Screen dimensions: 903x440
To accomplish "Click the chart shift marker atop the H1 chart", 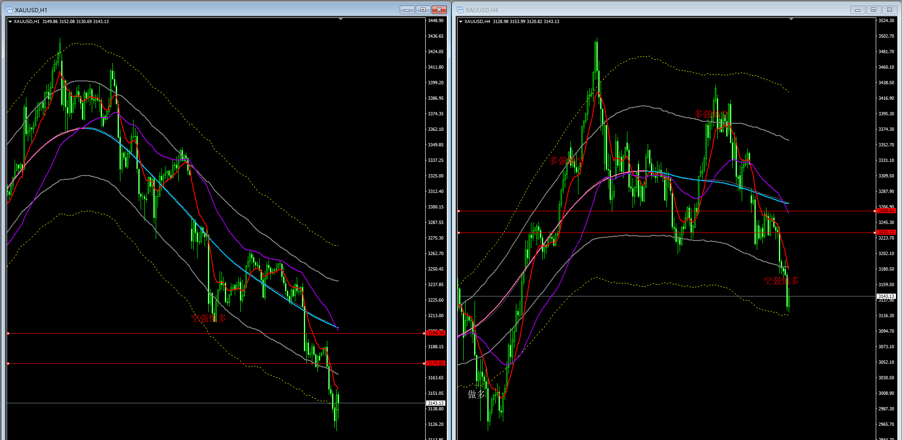I will pos(341,19).
